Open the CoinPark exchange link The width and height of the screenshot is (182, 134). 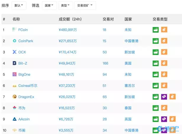click(26, 41)
